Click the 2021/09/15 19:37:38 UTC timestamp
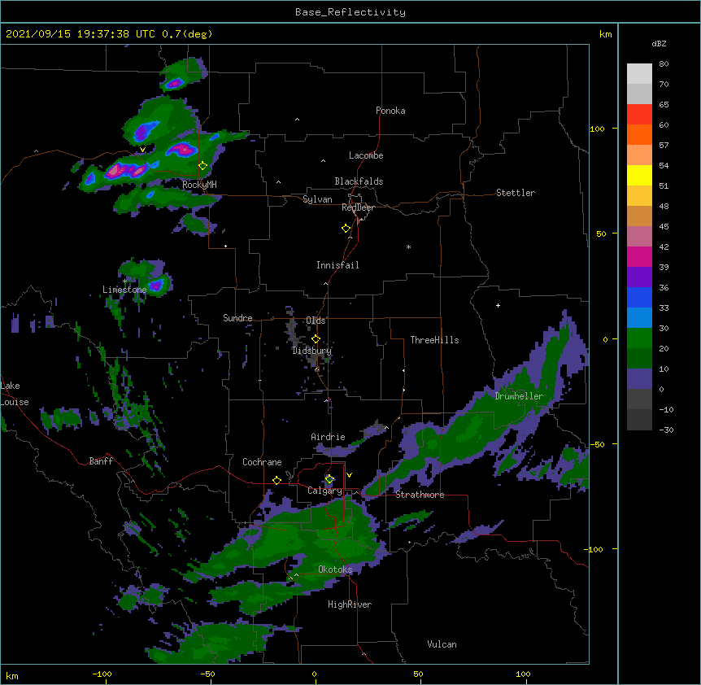The image size is (701, 685). pos(81,34)
